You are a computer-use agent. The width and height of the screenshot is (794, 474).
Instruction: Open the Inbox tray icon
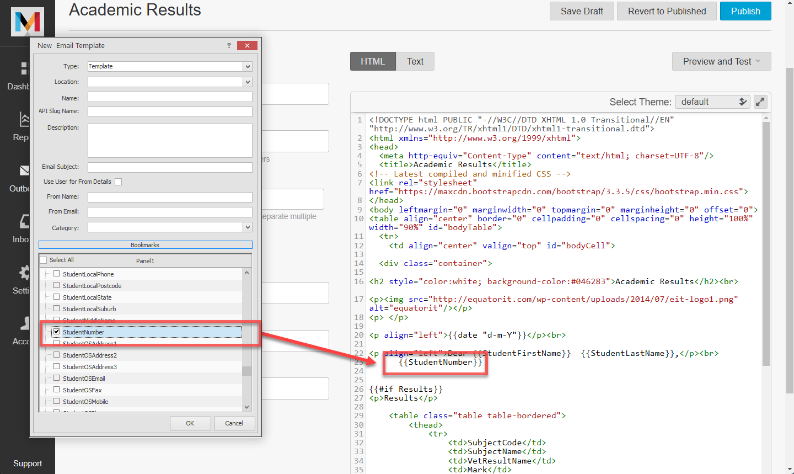24,221
